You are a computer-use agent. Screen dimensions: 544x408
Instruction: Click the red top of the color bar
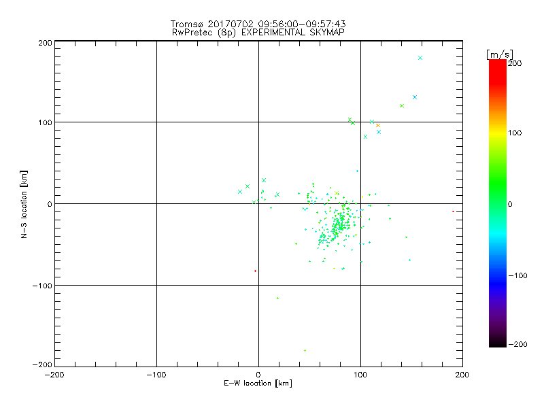point(498,64)
